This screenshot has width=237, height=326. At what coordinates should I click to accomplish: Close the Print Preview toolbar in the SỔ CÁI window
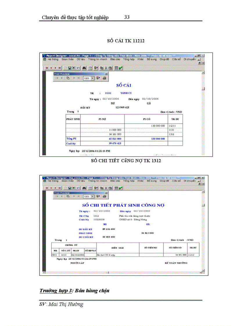106,74
